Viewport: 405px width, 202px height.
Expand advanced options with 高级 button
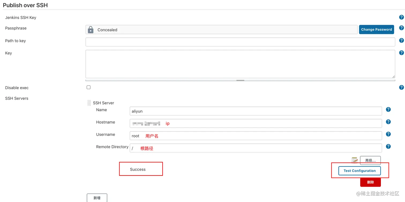[x=370, y=160]
